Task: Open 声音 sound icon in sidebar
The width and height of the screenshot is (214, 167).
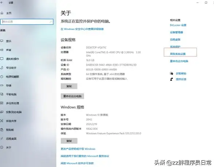Action: pos(1,50)
